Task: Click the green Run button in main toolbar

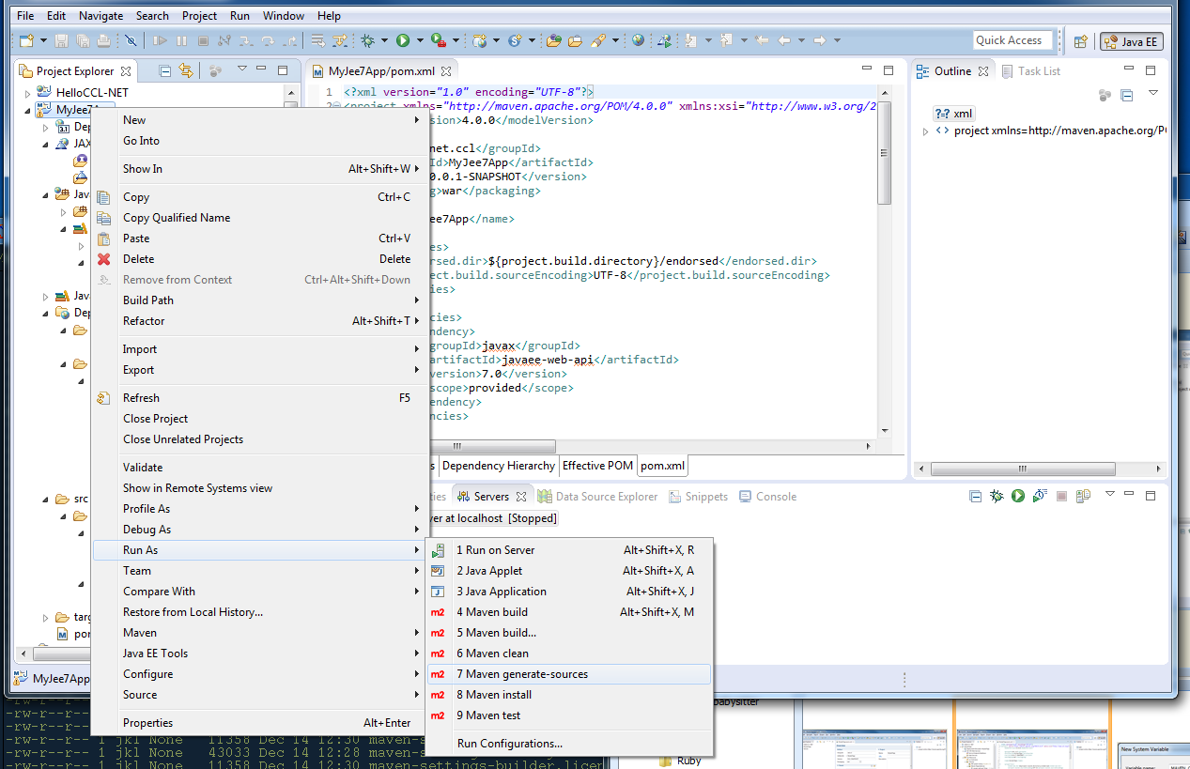Action: coord(402,40)
